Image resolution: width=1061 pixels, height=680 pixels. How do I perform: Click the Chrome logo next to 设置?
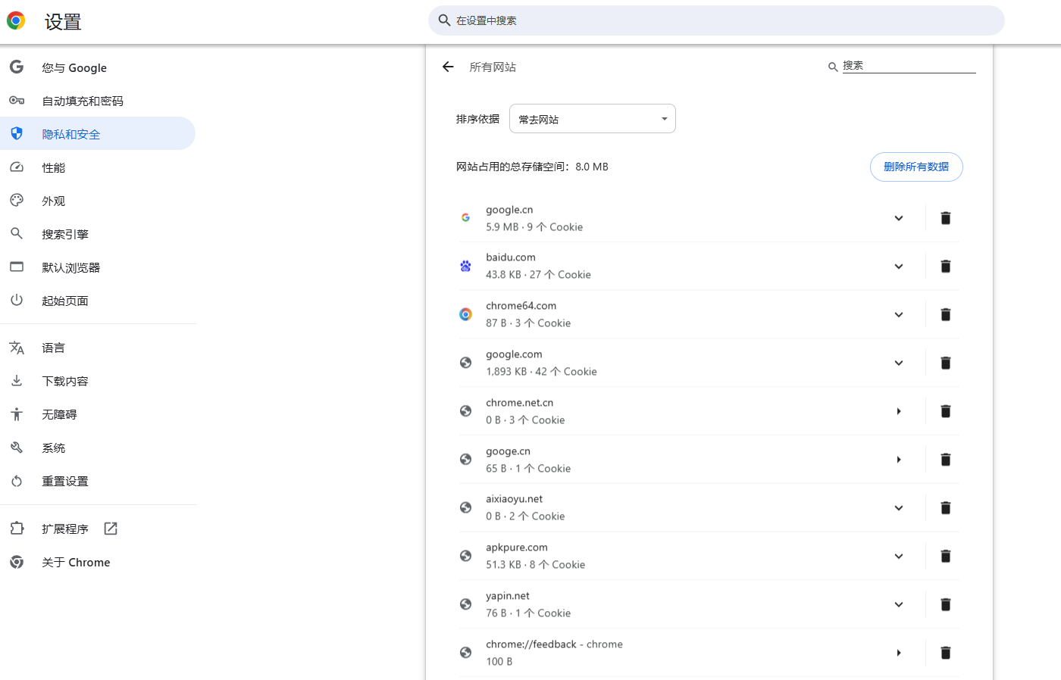(16, 21)
